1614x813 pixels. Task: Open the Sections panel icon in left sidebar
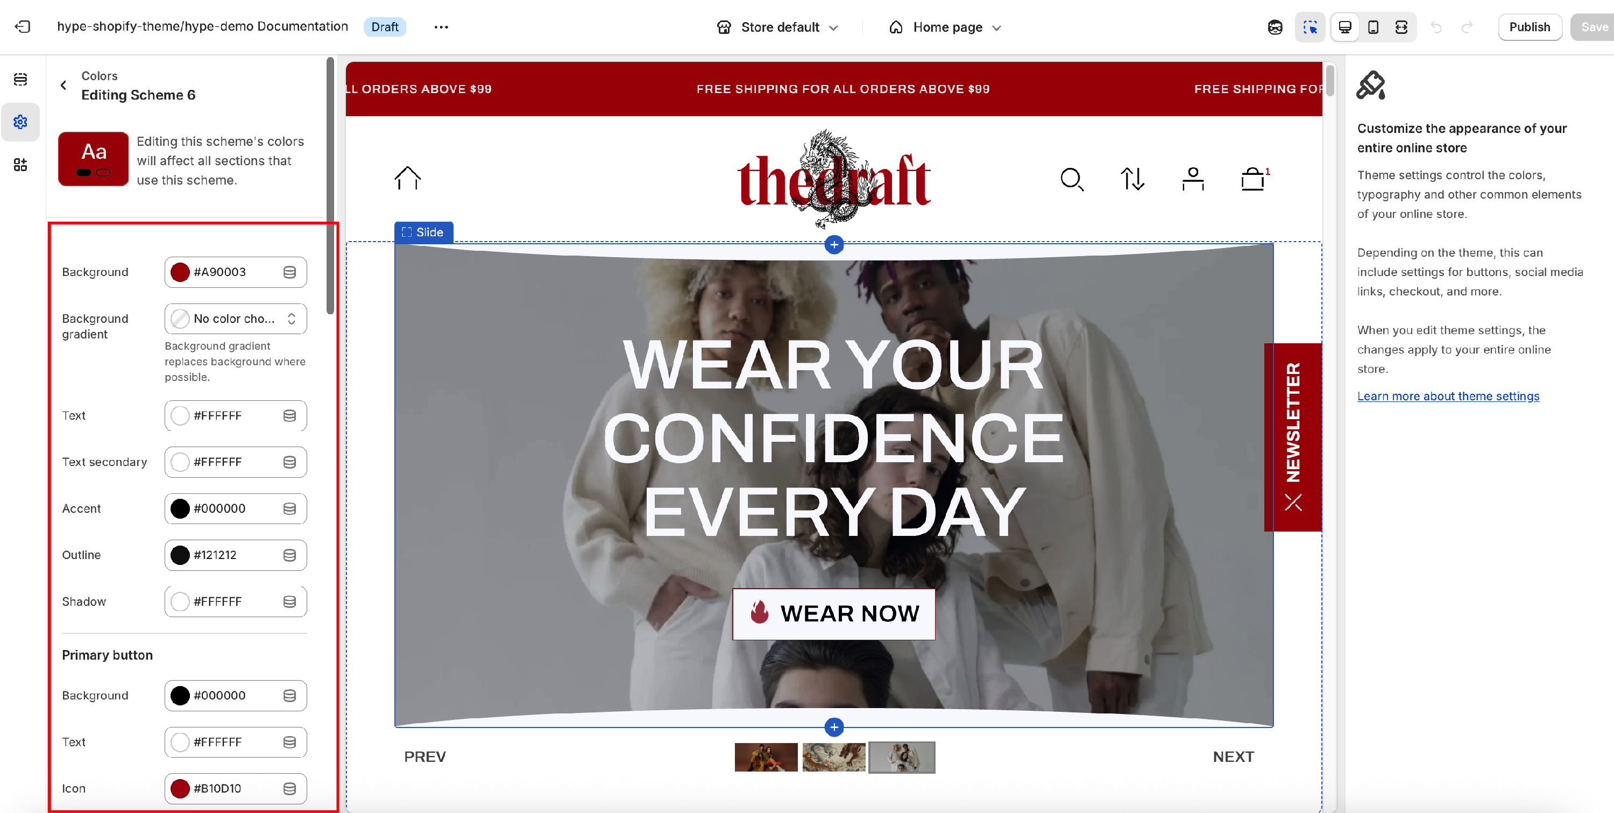click(20, 79)
